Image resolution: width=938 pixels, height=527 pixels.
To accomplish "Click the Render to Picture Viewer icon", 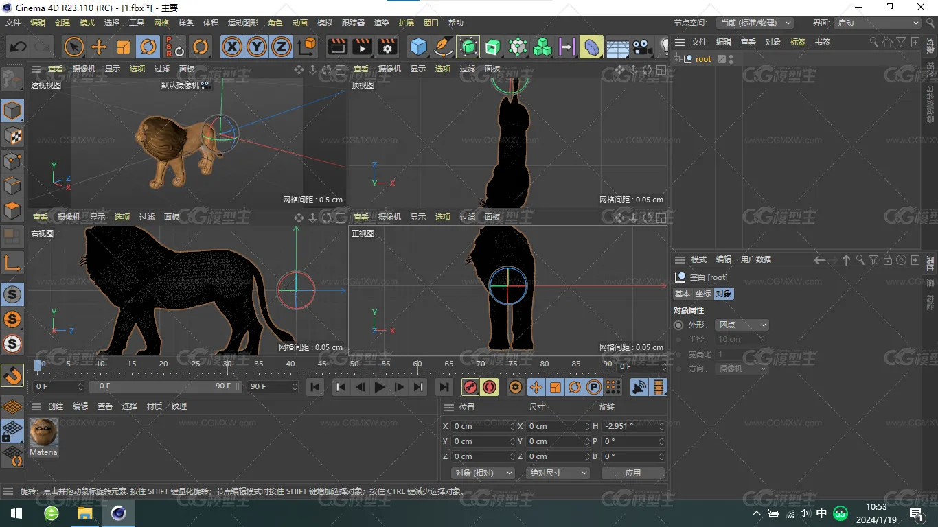I will coord(363,47).
